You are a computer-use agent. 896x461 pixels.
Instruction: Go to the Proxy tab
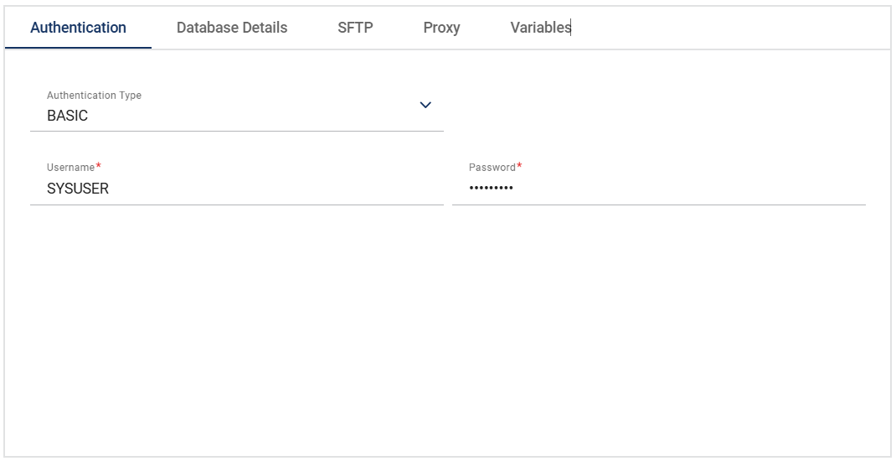pos(441,28)
